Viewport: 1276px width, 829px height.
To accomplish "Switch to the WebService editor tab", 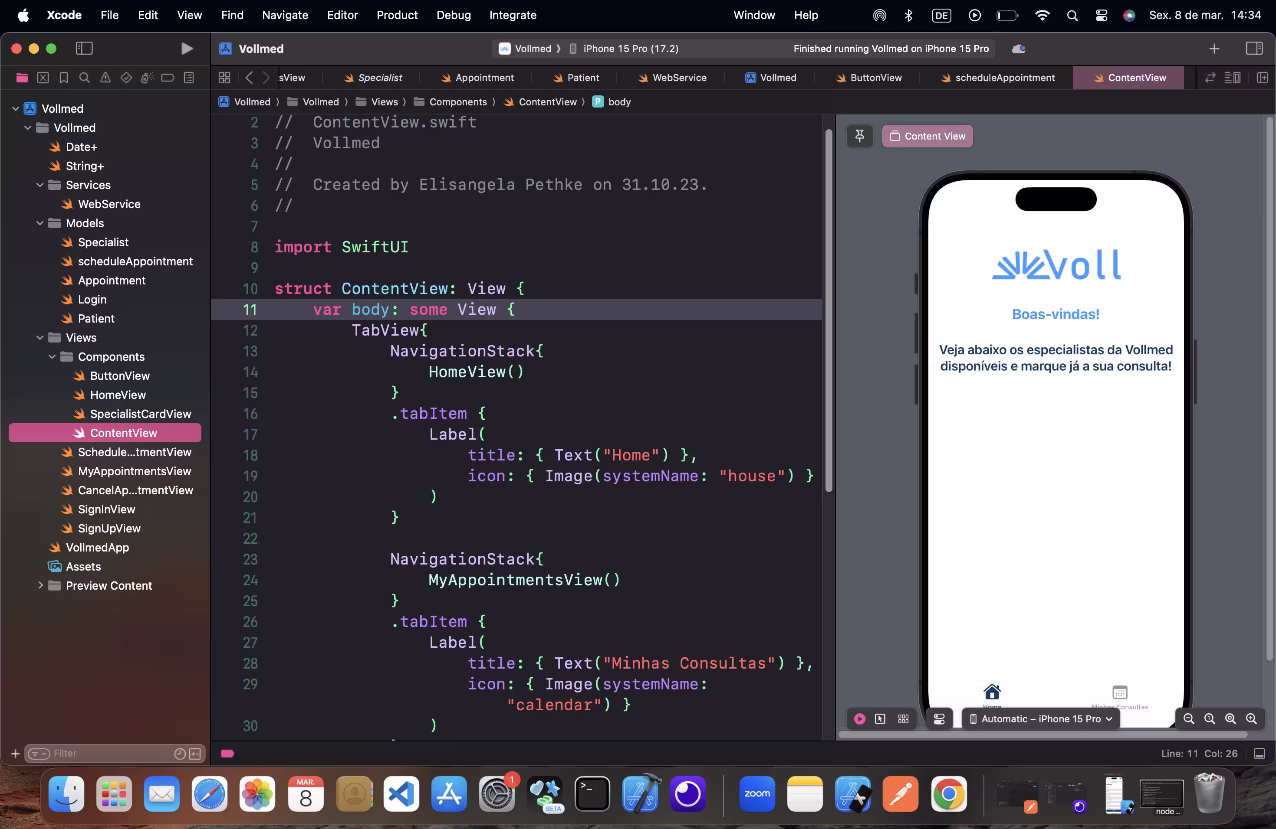I will click(x=672, y=78).
